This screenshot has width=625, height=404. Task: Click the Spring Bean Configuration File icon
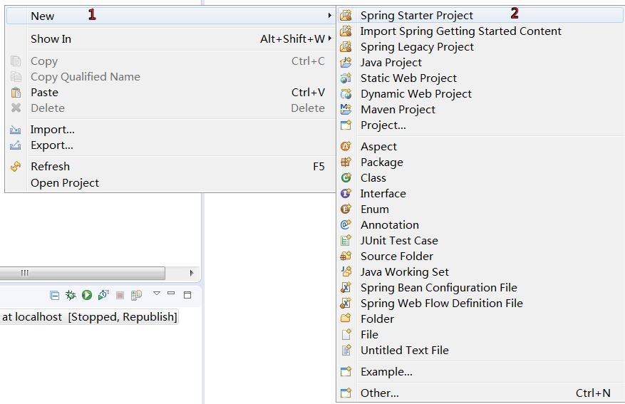(346, 287)
